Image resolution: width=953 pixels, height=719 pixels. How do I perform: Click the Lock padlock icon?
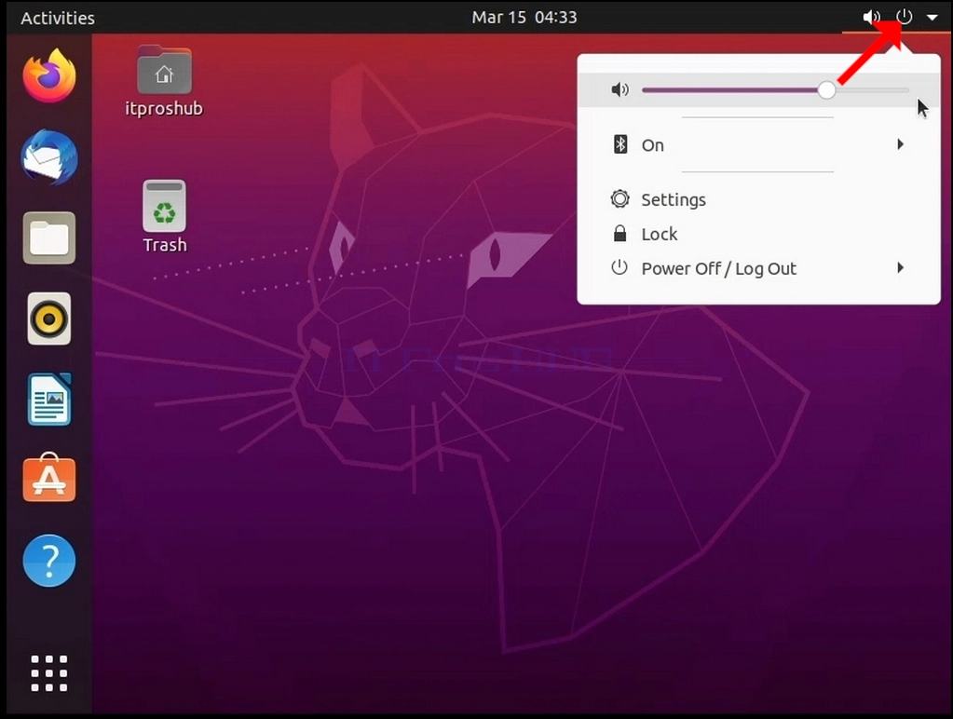point(619,234)
